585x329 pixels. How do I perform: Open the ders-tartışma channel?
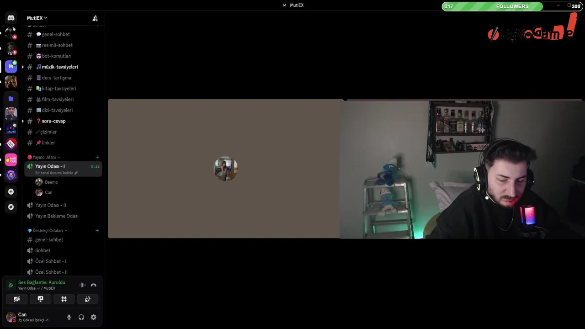[63, 78]
